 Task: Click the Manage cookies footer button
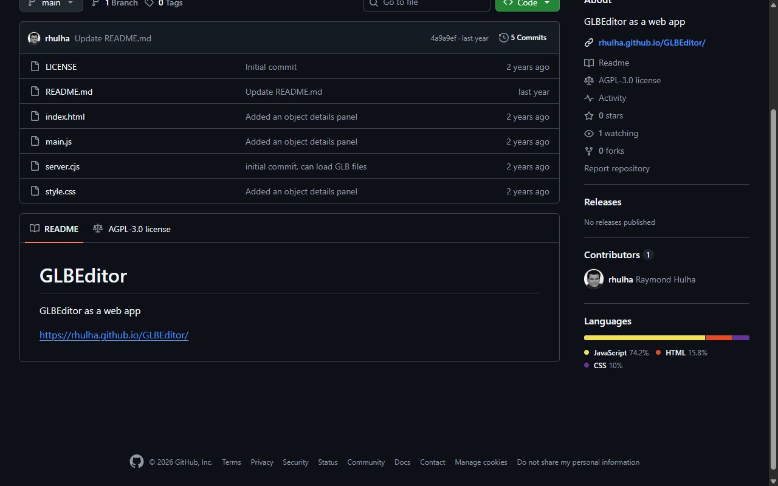pyautogui.click(x=481, y=462)
